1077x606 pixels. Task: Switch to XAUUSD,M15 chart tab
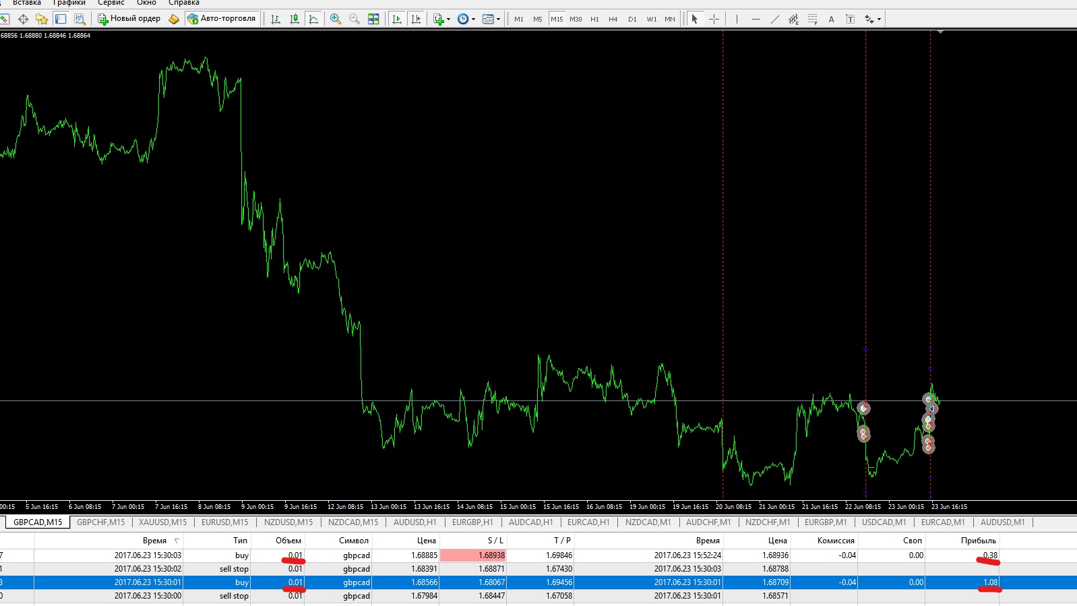pos(162,522)
